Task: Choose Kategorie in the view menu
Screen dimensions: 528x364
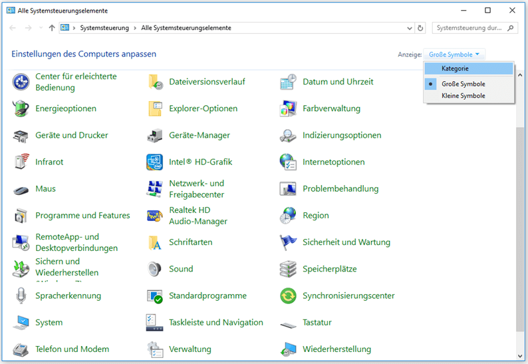Action: 455,69
